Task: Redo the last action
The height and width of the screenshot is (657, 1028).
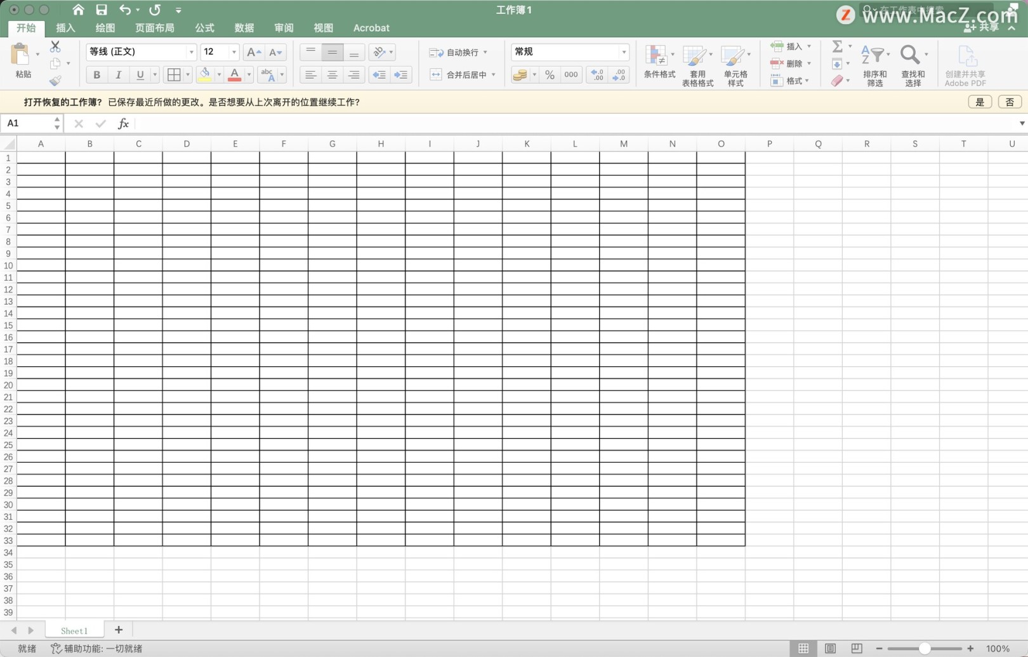Action: [155, 10]
